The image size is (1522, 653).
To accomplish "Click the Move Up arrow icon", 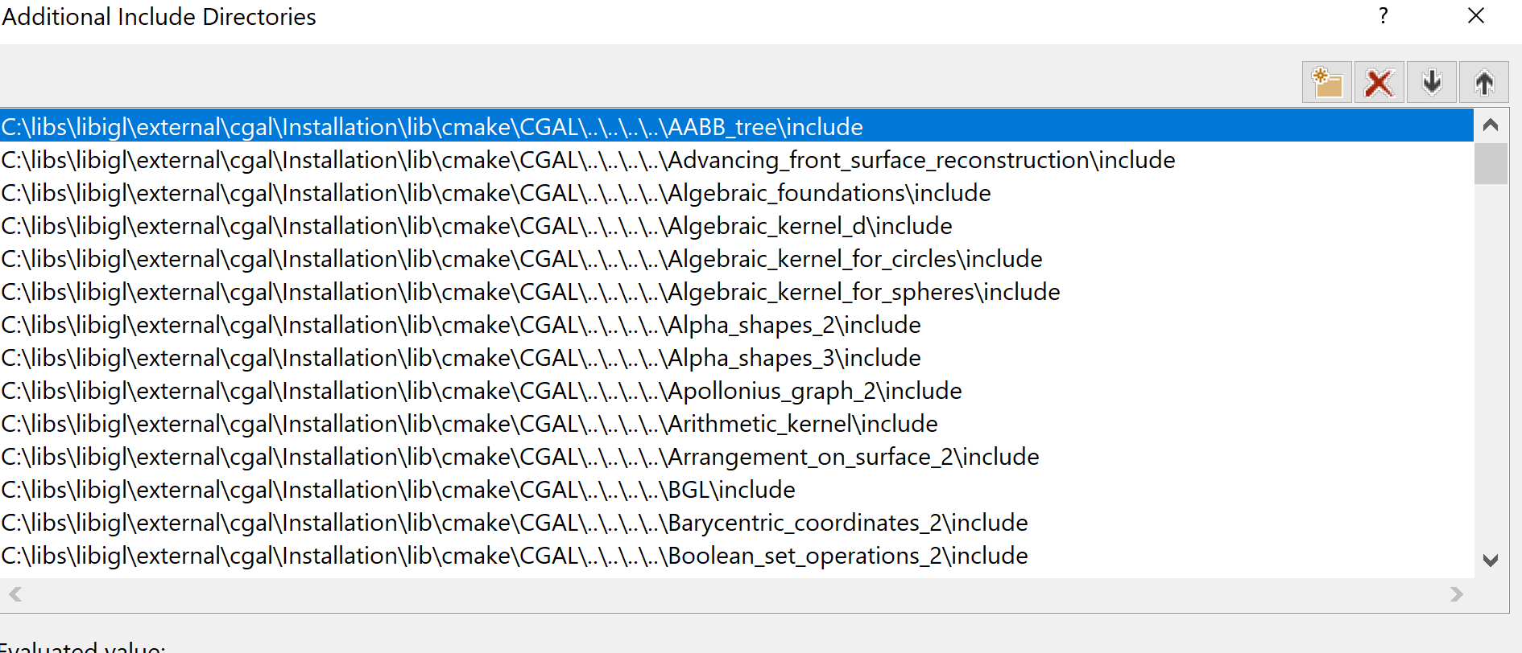I will tap(1484, 82).
